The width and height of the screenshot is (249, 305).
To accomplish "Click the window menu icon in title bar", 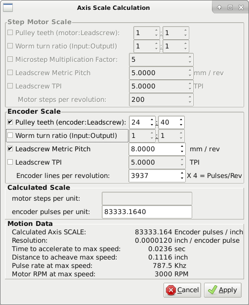I will [8, 7].
